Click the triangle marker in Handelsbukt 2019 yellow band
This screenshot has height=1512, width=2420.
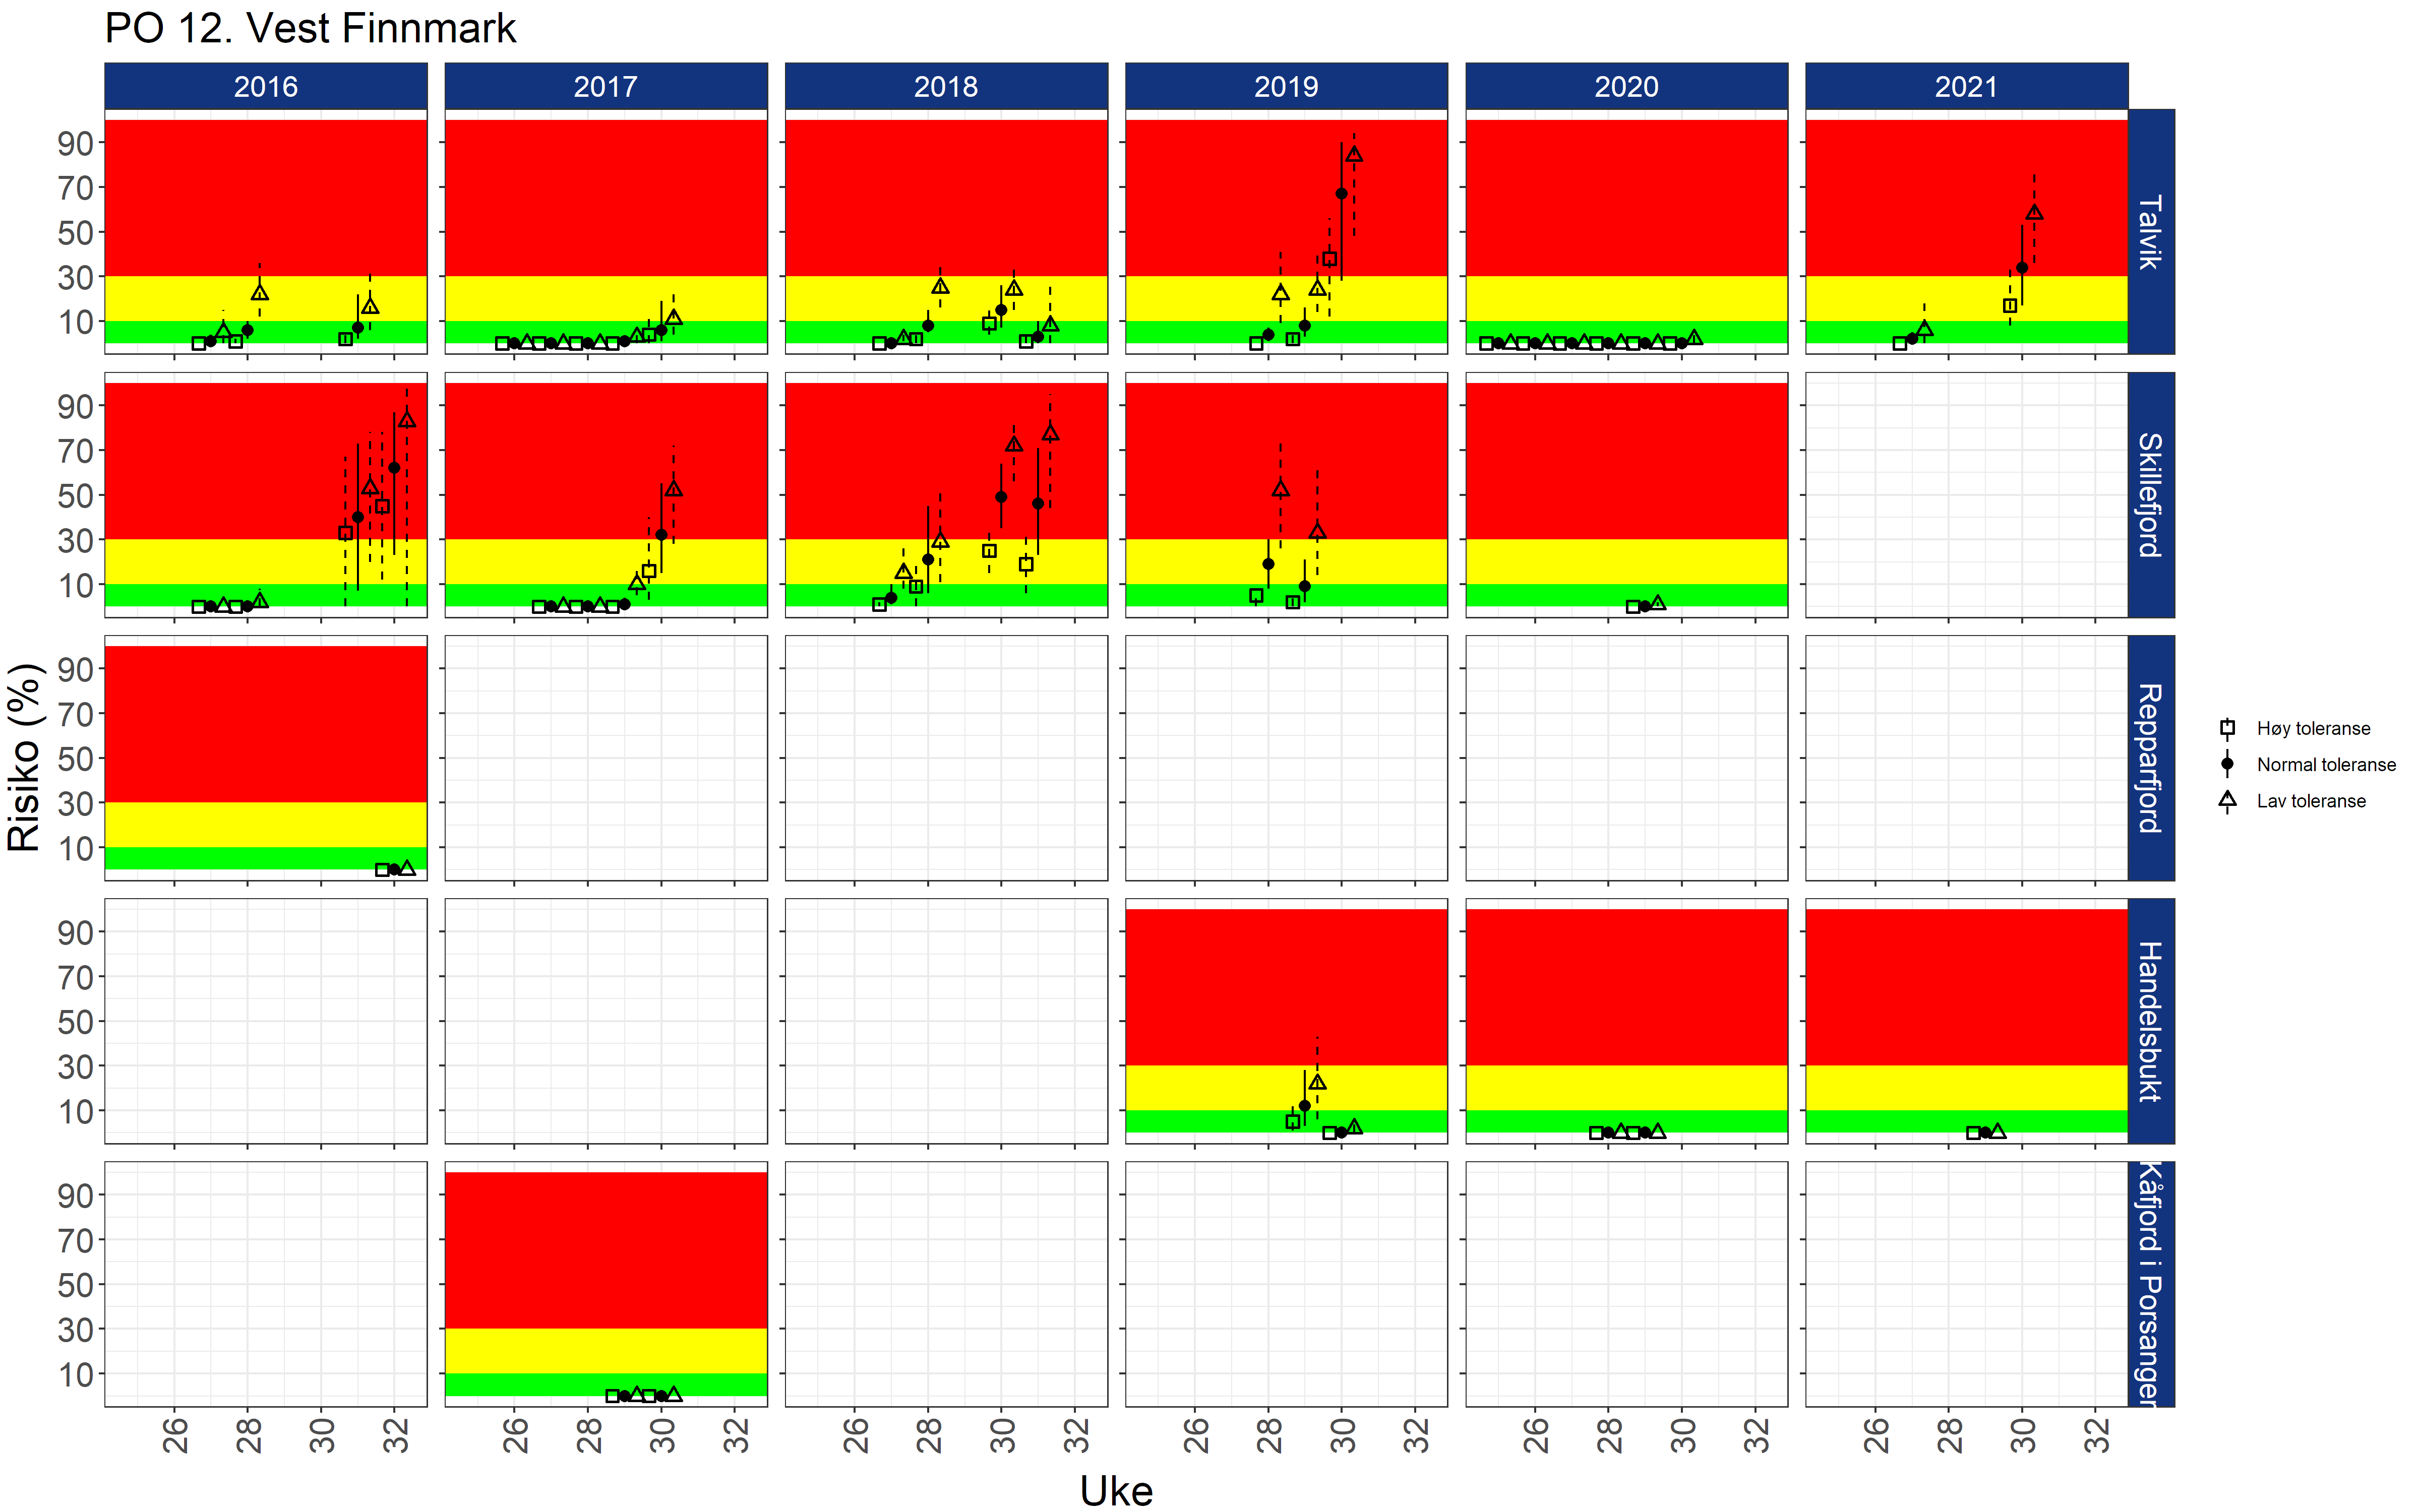coord(1317,1082)
